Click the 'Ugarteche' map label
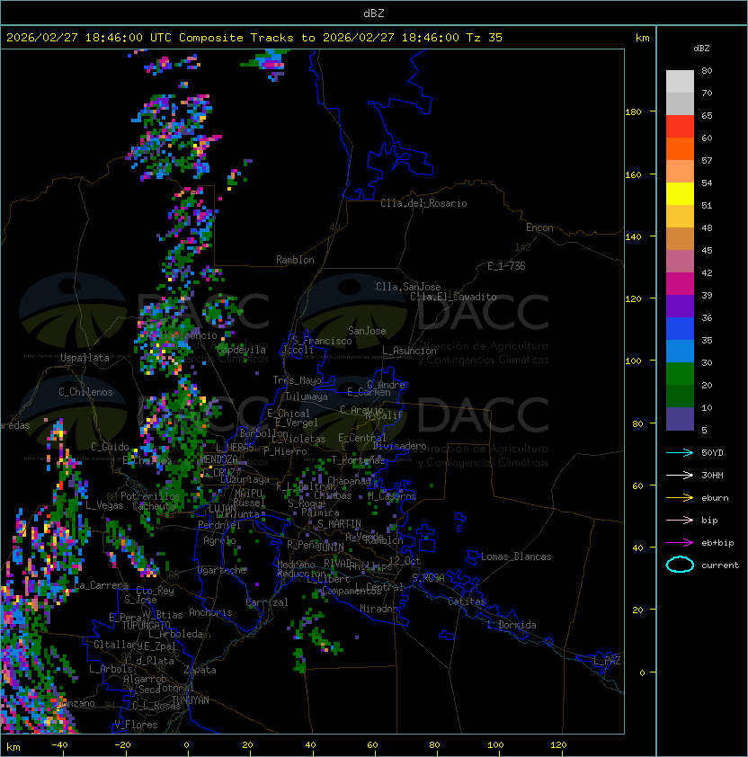748x757 pixels. tap(222, 570)
